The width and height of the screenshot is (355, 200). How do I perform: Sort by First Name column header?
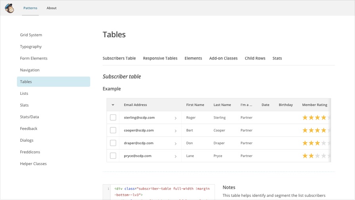[195, 105]
